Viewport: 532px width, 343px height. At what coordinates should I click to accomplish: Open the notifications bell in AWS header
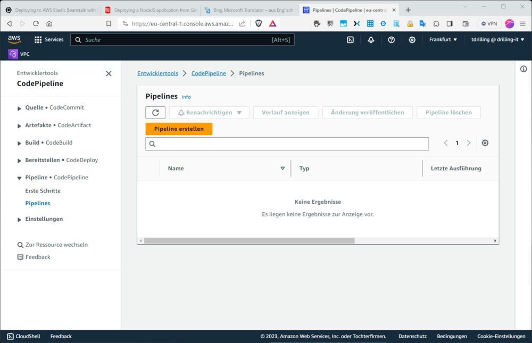coord(371,40)
